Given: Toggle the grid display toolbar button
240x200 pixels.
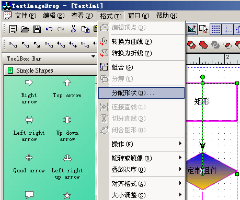Looking at the screenshot, I should (x=216, y=29).
